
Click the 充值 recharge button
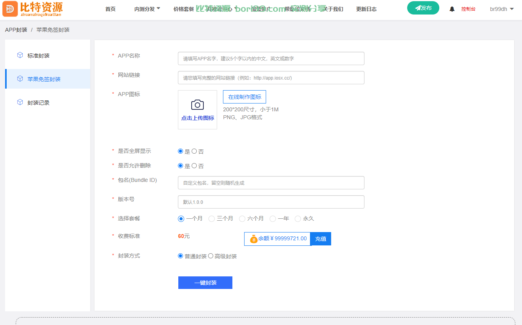(321, 239)
